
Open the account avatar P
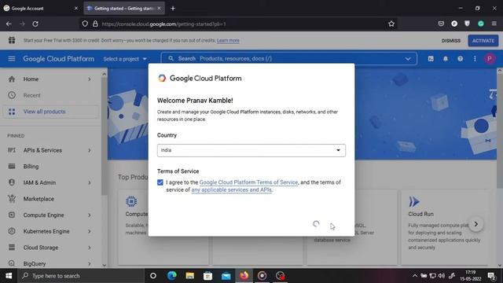(x=489, y=59)
